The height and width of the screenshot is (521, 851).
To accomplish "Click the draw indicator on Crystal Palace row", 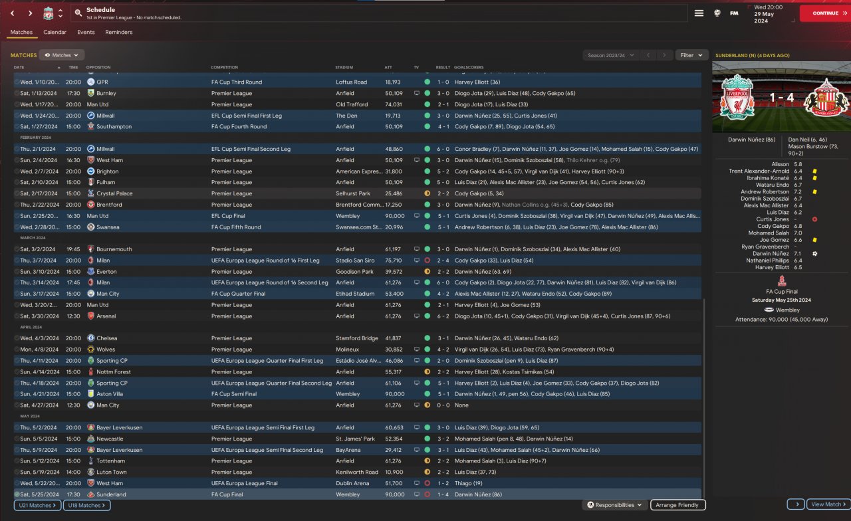I will coord(427,193).
